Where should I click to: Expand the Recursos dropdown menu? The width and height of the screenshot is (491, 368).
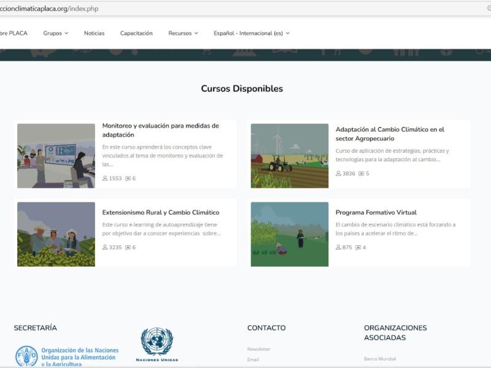[x=183, y=33]
